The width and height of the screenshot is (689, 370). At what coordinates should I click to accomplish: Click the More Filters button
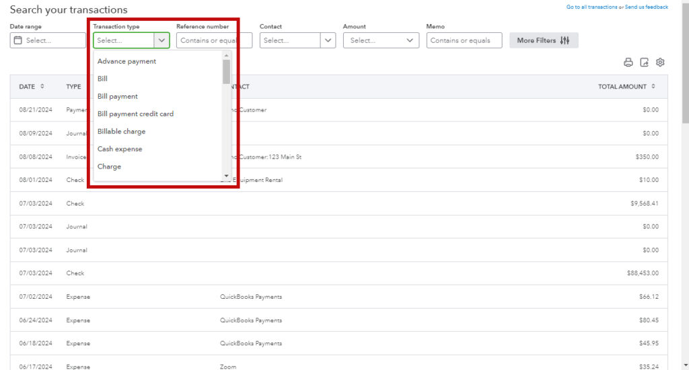(x=544, y=40)
